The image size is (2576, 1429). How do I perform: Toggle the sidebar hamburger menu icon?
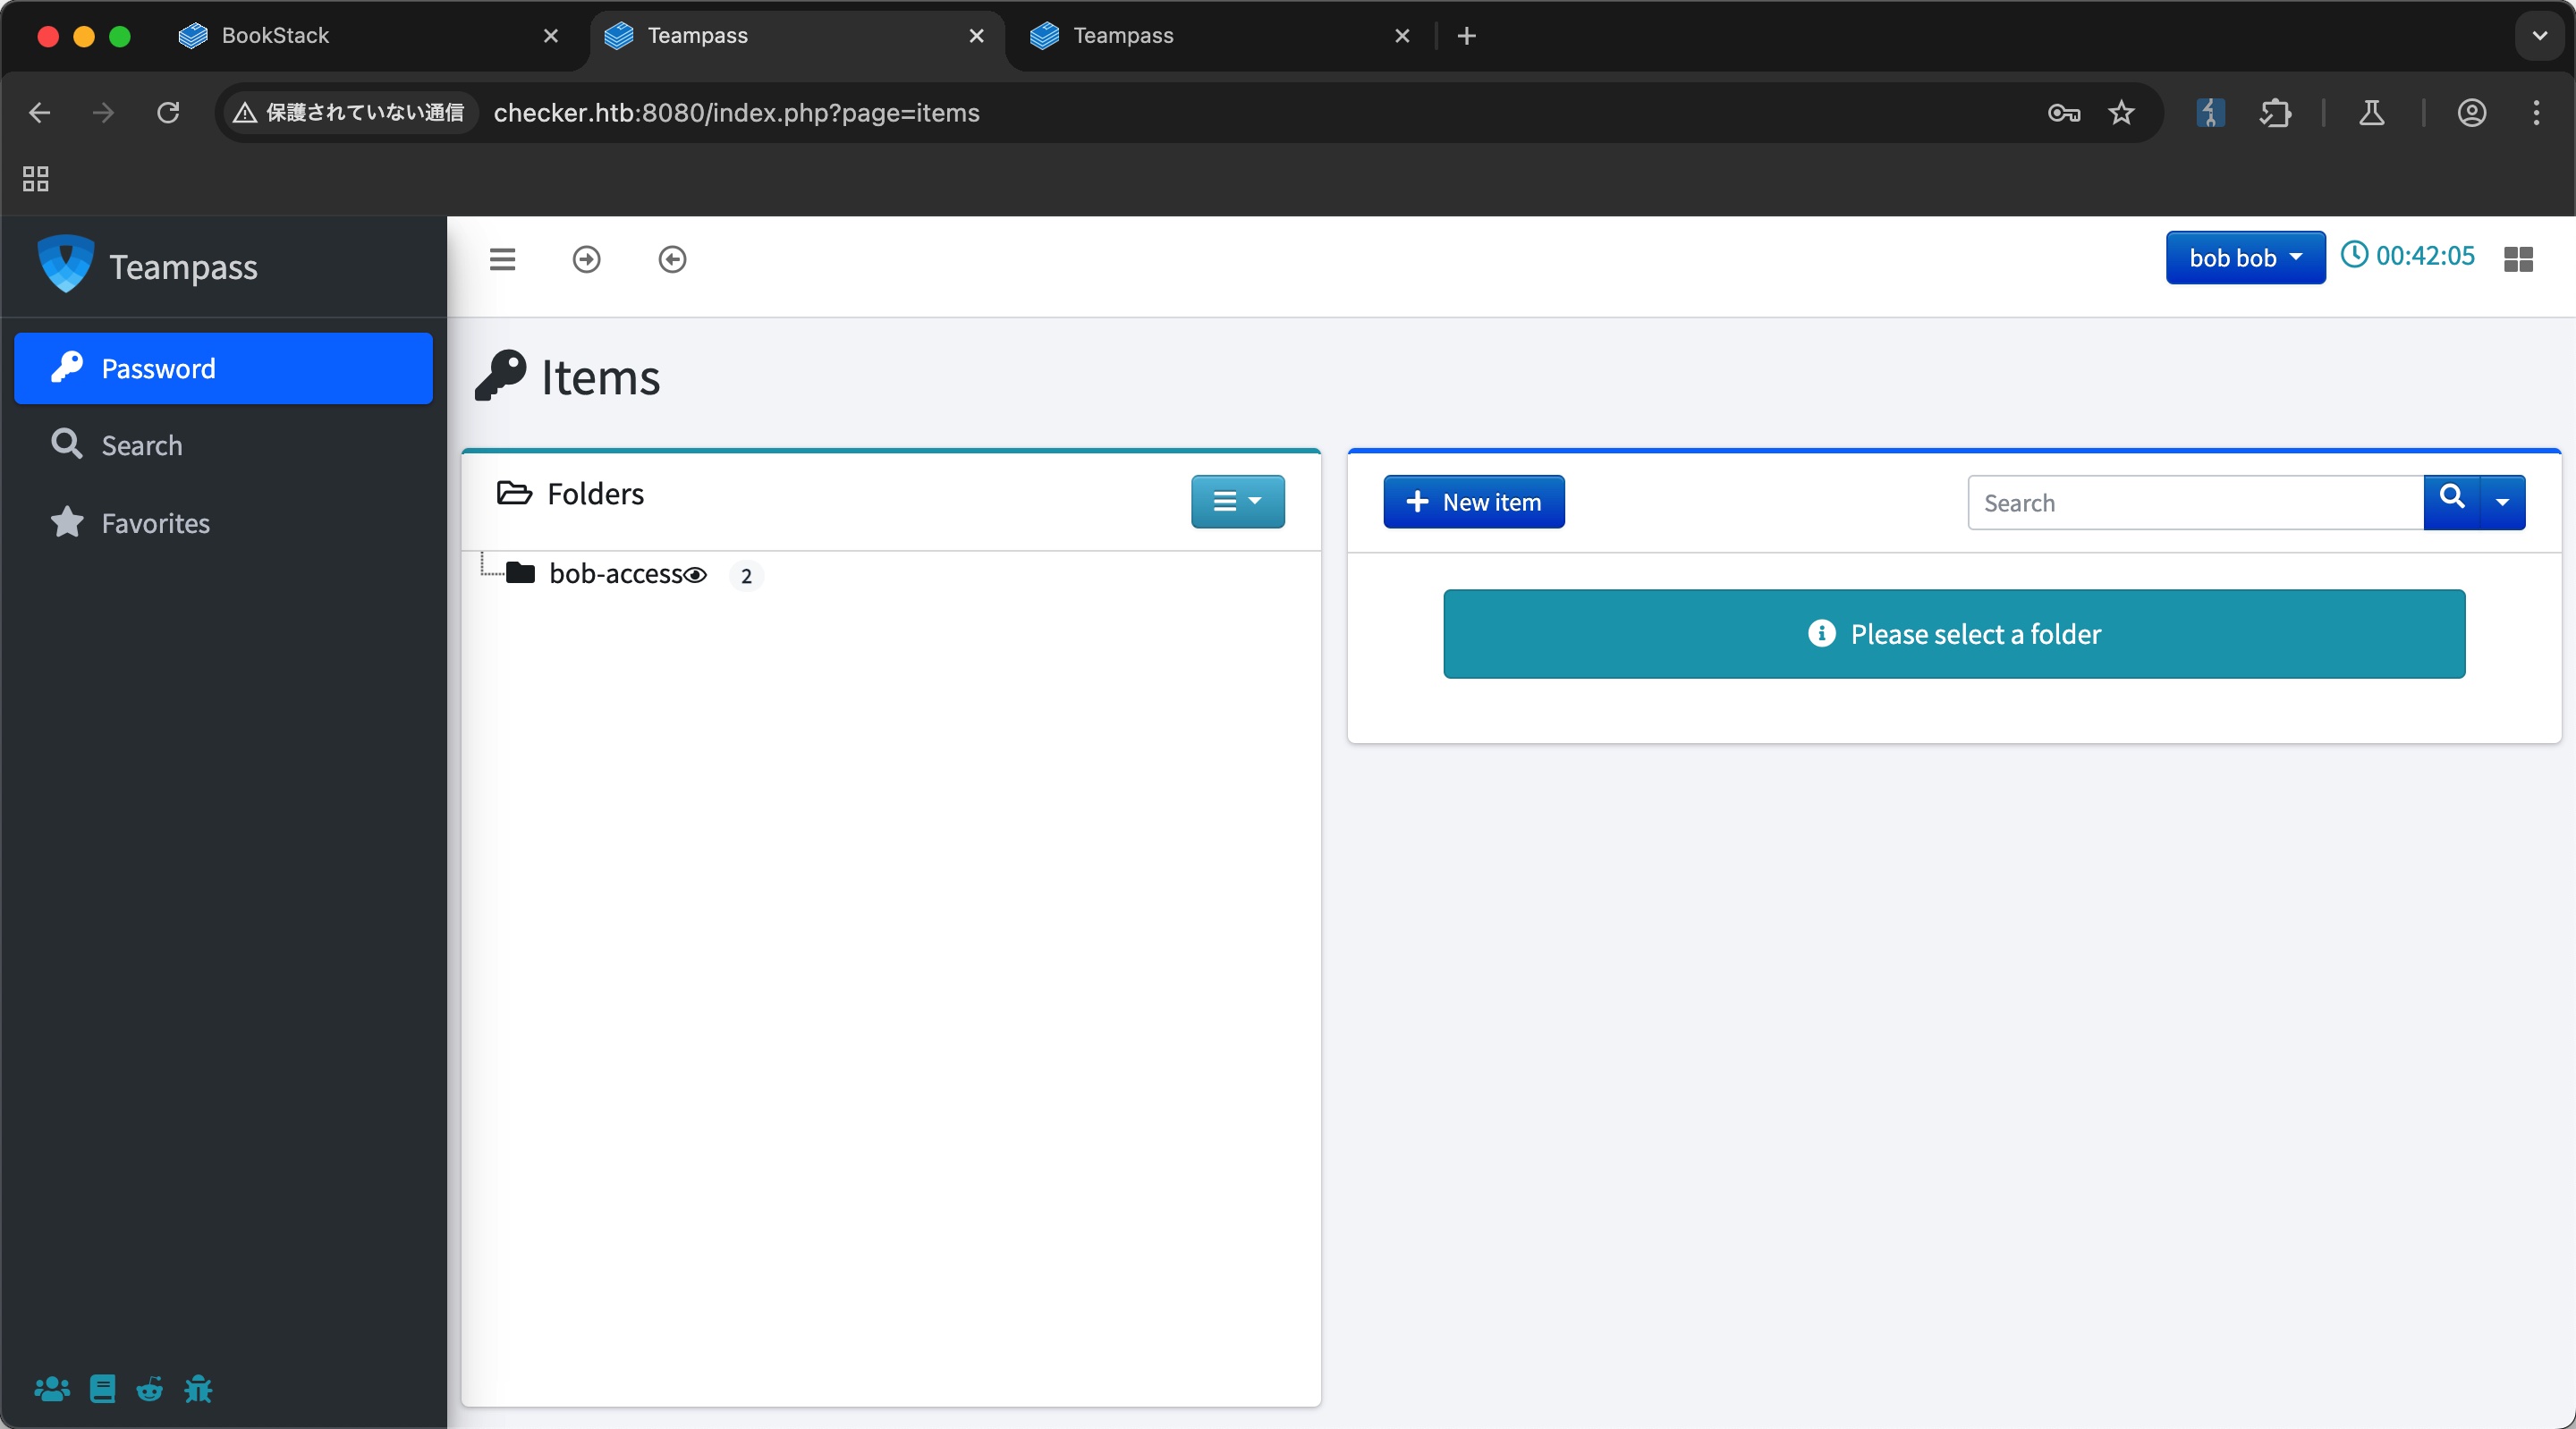pos(502,259)
